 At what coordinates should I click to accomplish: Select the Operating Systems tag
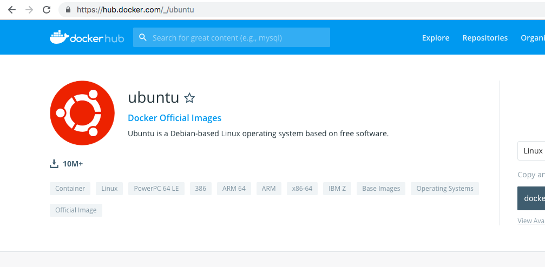click(444, 189)
